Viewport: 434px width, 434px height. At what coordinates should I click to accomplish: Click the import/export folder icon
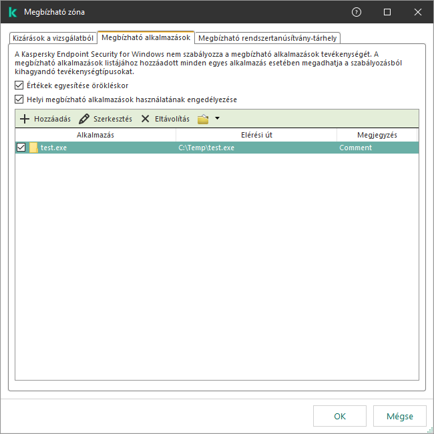pyautogui.click(x=203, y=119)
